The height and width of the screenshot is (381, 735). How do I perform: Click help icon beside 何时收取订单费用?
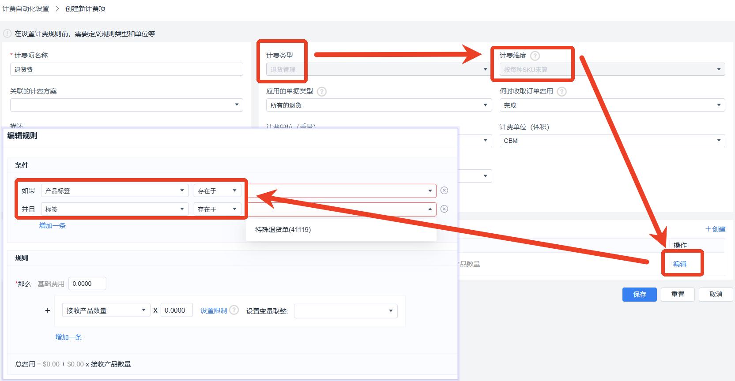pos(562,91)
